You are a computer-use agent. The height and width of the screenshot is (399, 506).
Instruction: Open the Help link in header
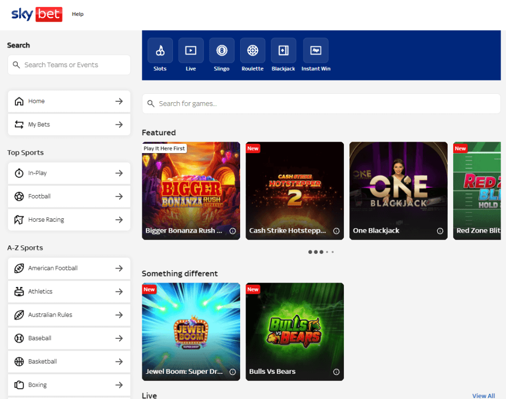[78, 14]
